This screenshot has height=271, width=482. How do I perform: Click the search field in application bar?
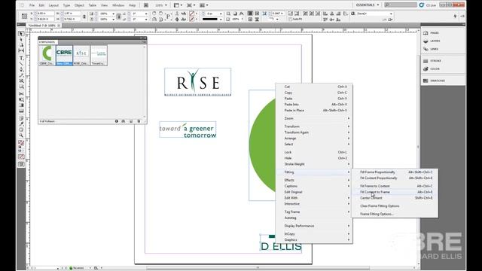[401, 5]
